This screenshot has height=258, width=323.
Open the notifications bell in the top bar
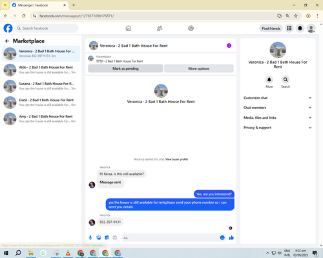[x=300, y=28]
